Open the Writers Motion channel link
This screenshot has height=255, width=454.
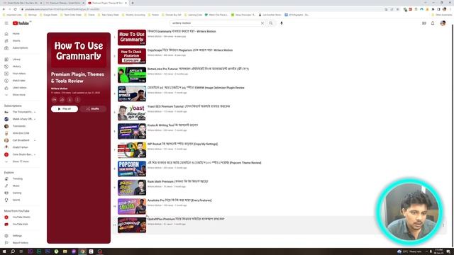(59, 89)
